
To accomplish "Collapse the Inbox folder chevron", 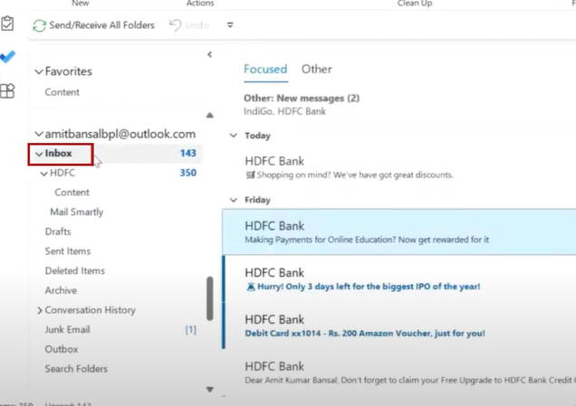I will pos(39,154).
